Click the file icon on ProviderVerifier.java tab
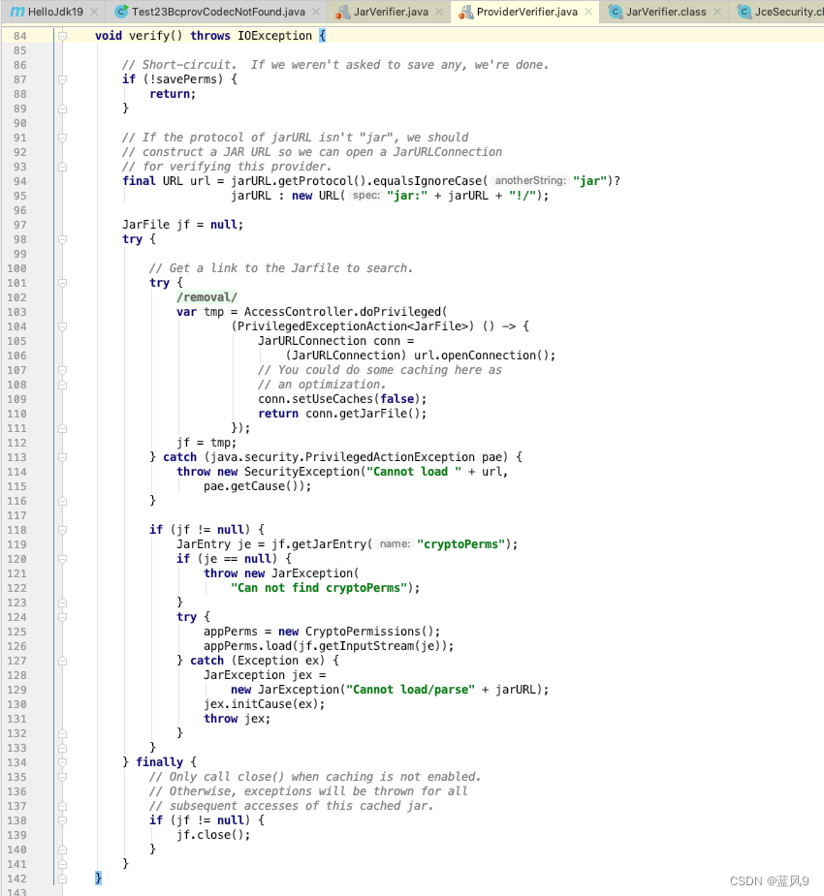Image resolution: width=824 pixels, height=896 pixels. point(465,12)
